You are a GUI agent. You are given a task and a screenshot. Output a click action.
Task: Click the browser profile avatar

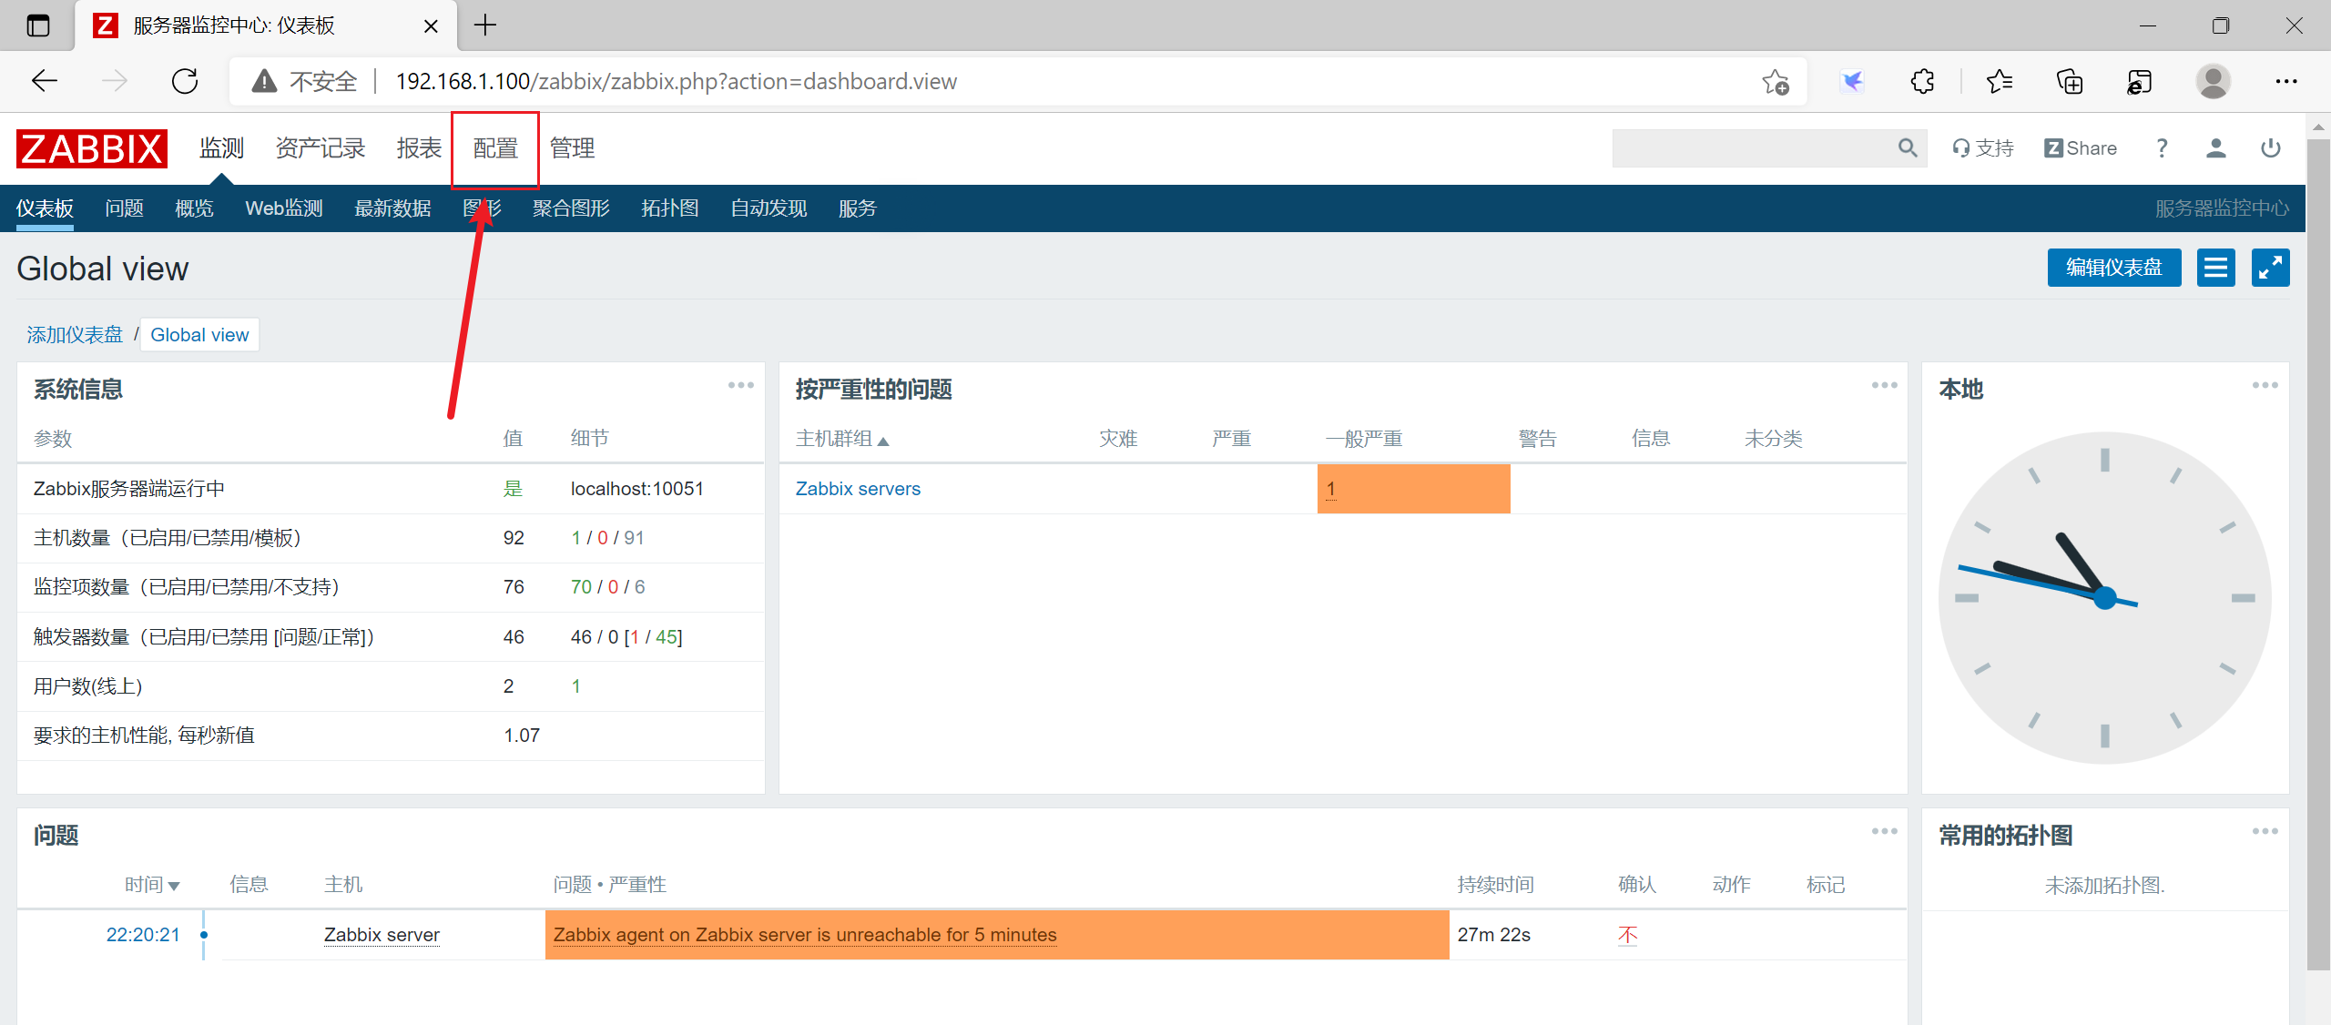(x=2214, y=81)
